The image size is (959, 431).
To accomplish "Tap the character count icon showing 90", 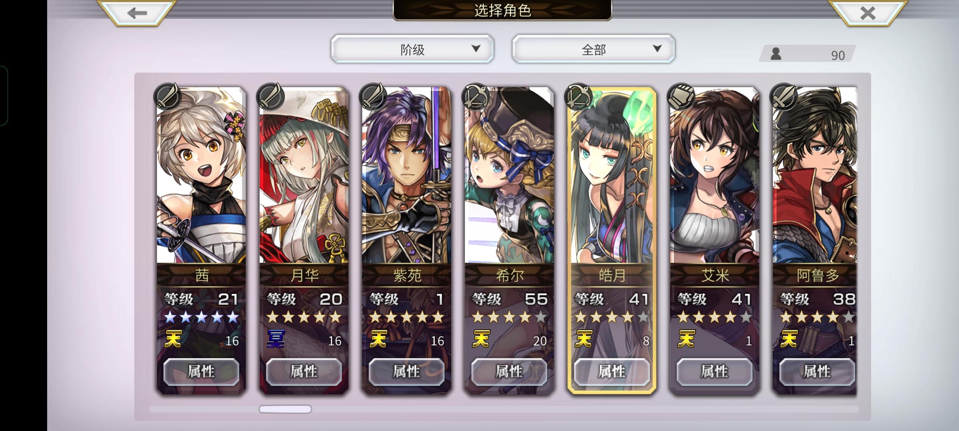I will click(776, 54).
